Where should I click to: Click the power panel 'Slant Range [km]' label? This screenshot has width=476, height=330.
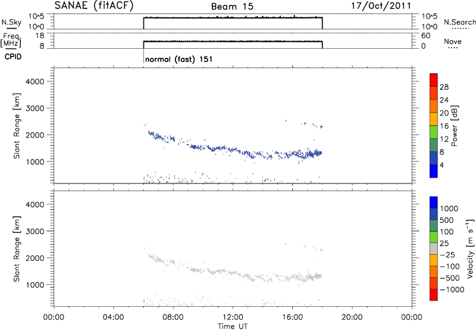tap(17, 126)
